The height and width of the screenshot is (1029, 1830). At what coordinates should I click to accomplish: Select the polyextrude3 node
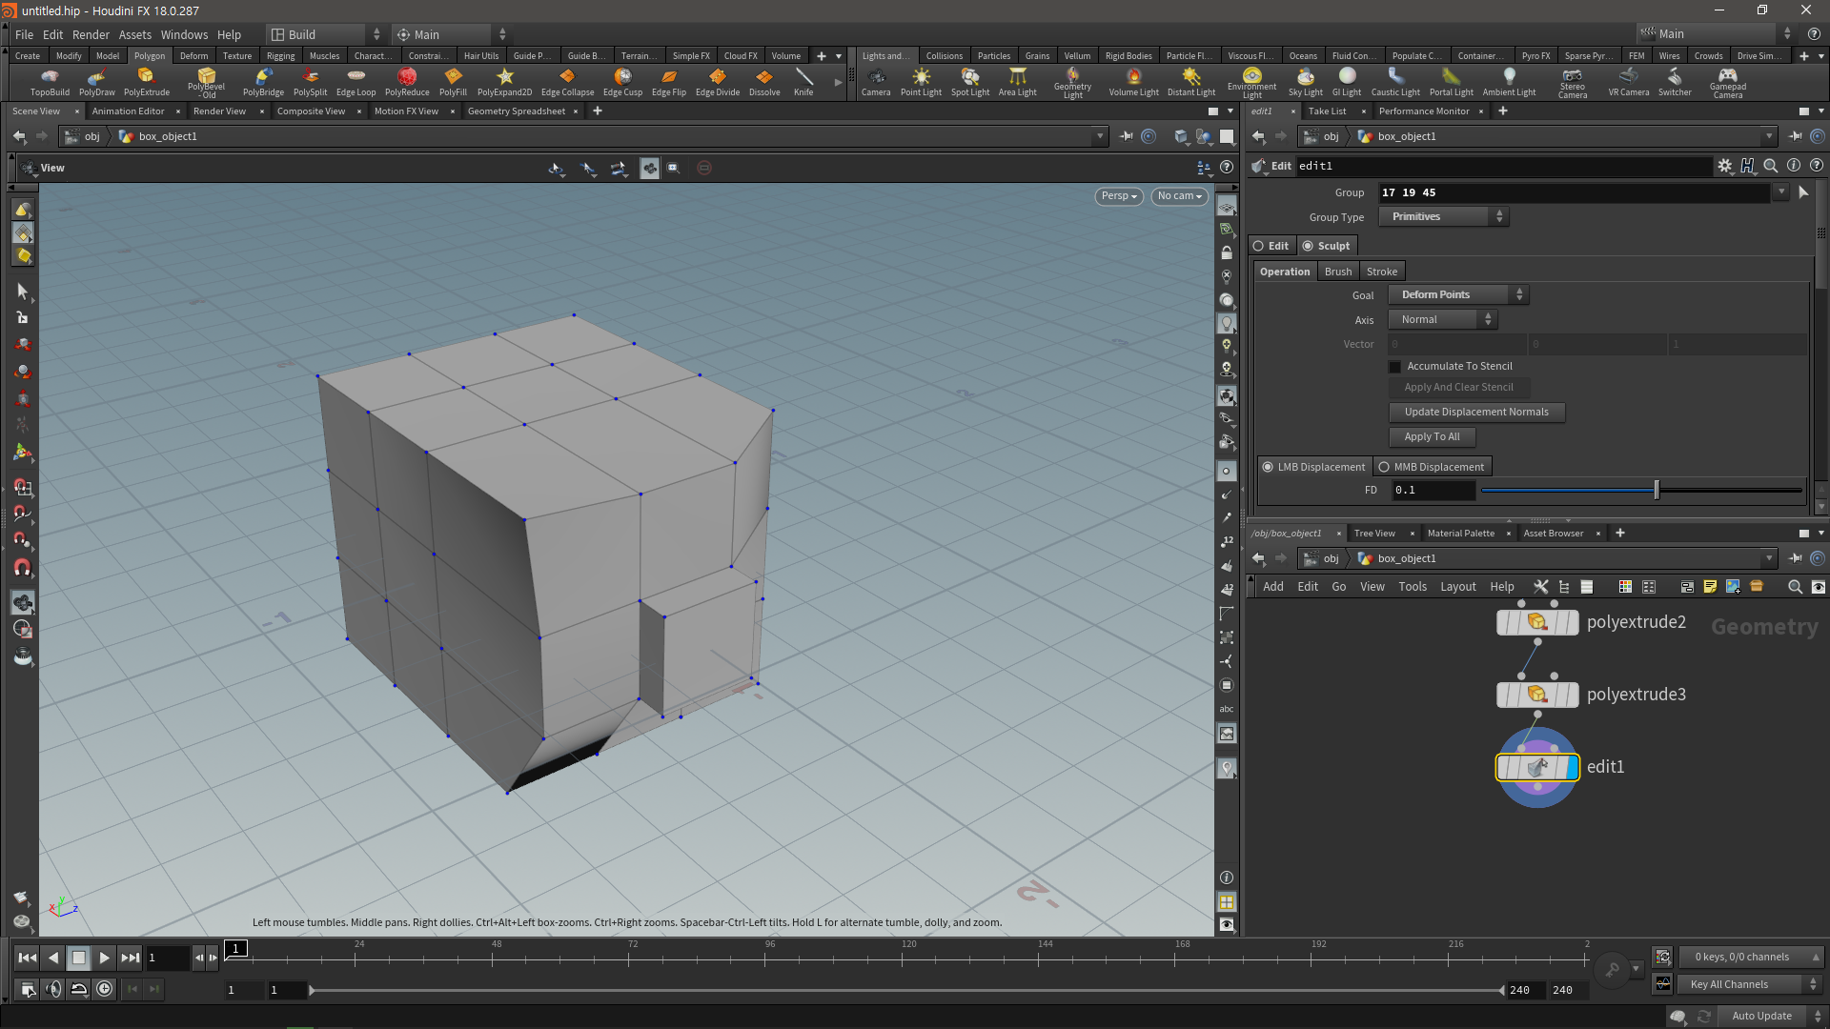tap(1536, 695)
